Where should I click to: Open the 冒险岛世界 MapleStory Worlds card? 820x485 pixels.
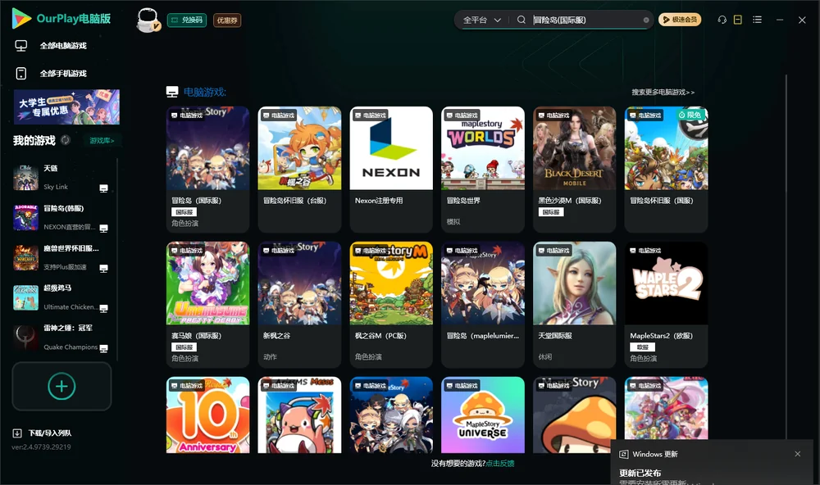pyautogui.click(x=483, y=170)
